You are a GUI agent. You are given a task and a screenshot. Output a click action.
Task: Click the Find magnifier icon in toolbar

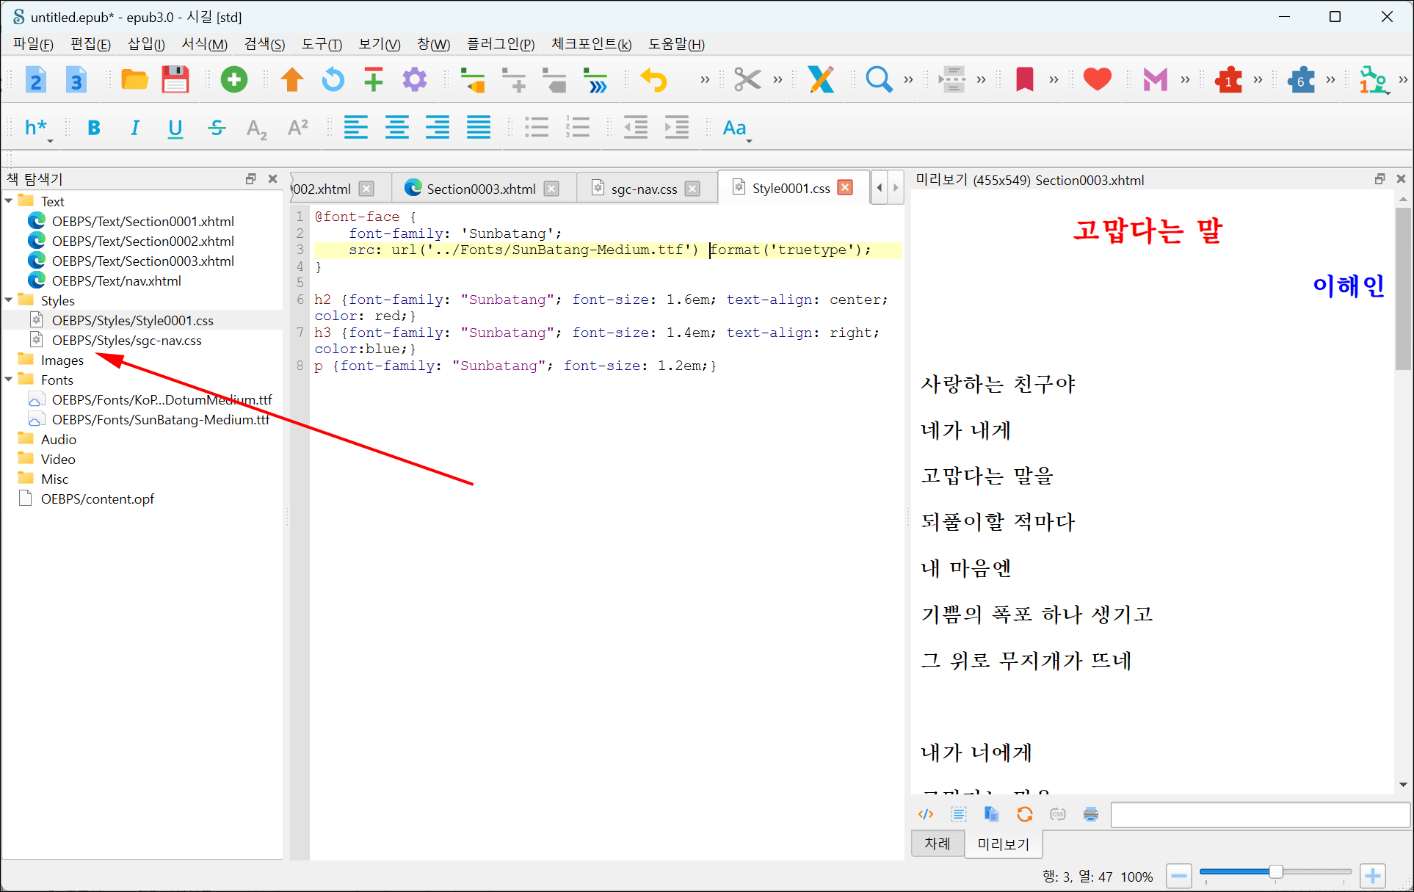[878, 79]
